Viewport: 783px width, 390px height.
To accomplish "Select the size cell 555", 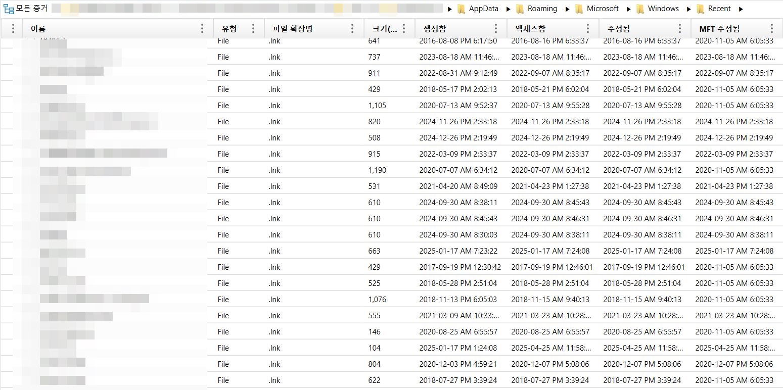I will tap(375, 316).
